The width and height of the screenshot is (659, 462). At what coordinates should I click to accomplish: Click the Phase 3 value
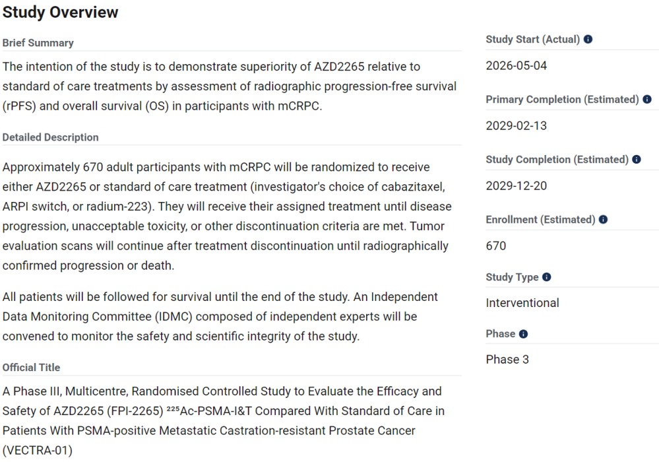click(x=507, y=360)
